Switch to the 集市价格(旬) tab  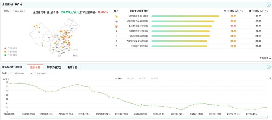click(54, 67)
